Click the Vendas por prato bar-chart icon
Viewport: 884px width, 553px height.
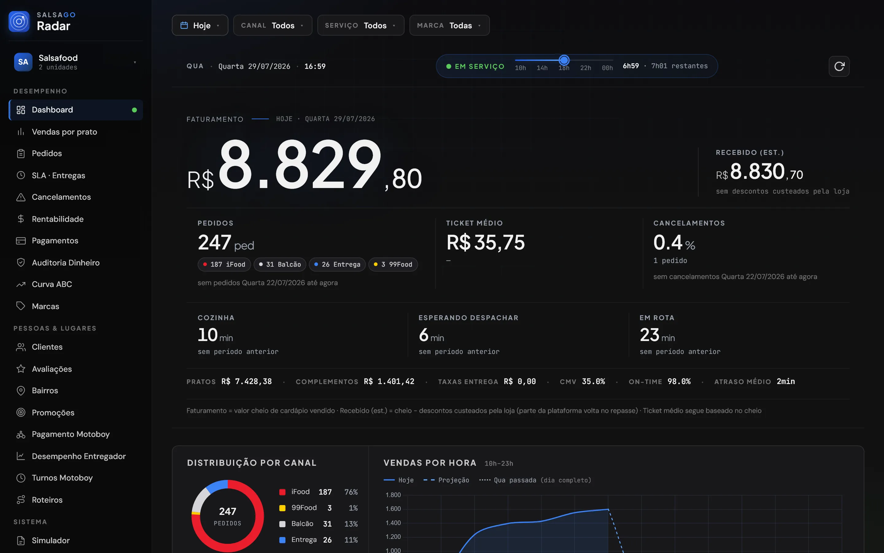click(21, 132)
